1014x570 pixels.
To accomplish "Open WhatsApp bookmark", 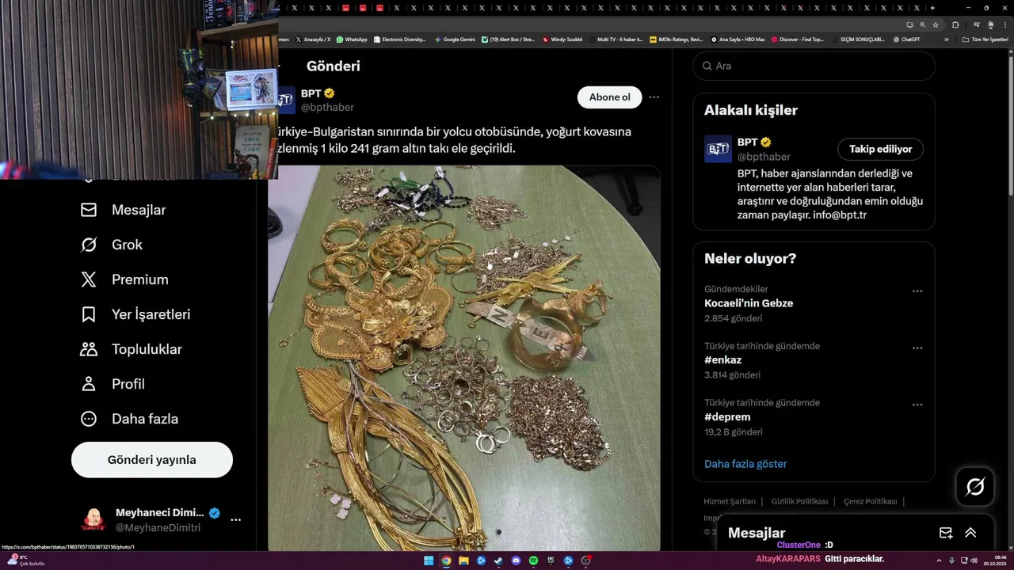I will tap(352, 39).
